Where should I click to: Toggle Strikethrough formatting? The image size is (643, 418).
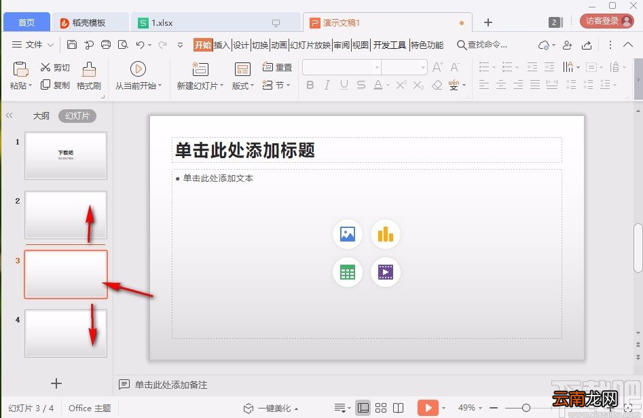(x=361, y=85)
